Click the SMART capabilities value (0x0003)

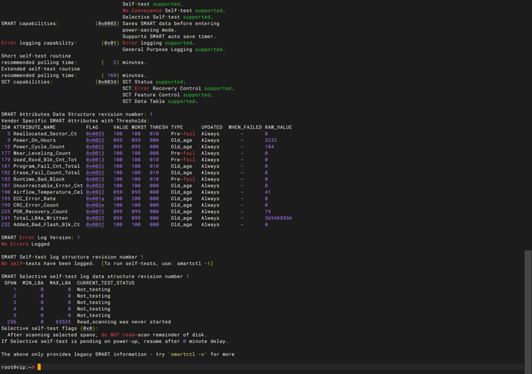coord(107,24)
